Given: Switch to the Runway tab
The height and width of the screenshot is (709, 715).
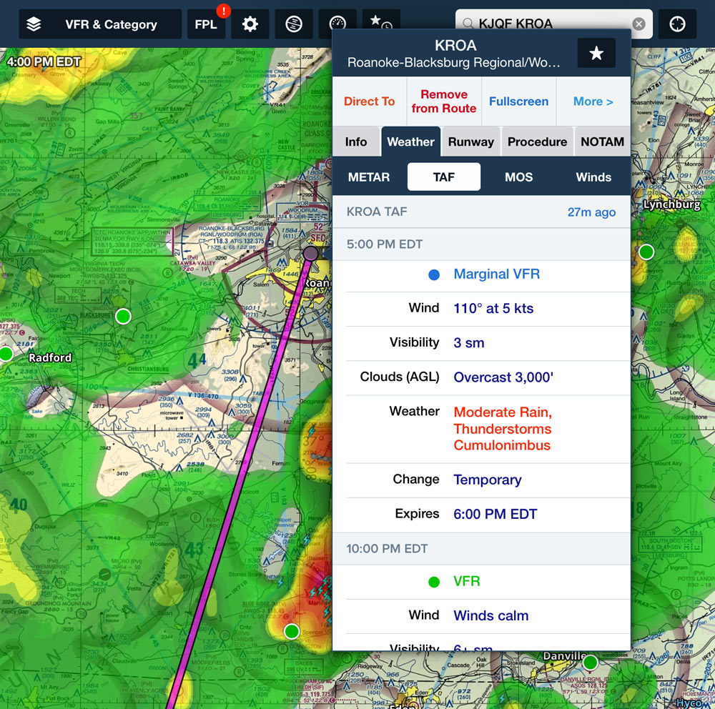Looking at the screenshot, I should [x=470, y=142].
